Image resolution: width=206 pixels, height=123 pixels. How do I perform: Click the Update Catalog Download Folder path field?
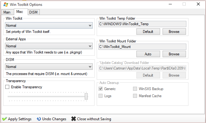click(142, 68)
